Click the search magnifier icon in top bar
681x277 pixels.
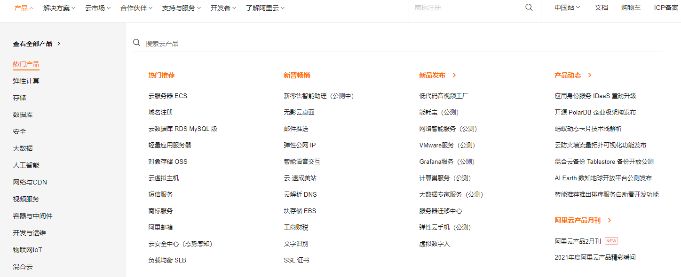coord(529,8)
